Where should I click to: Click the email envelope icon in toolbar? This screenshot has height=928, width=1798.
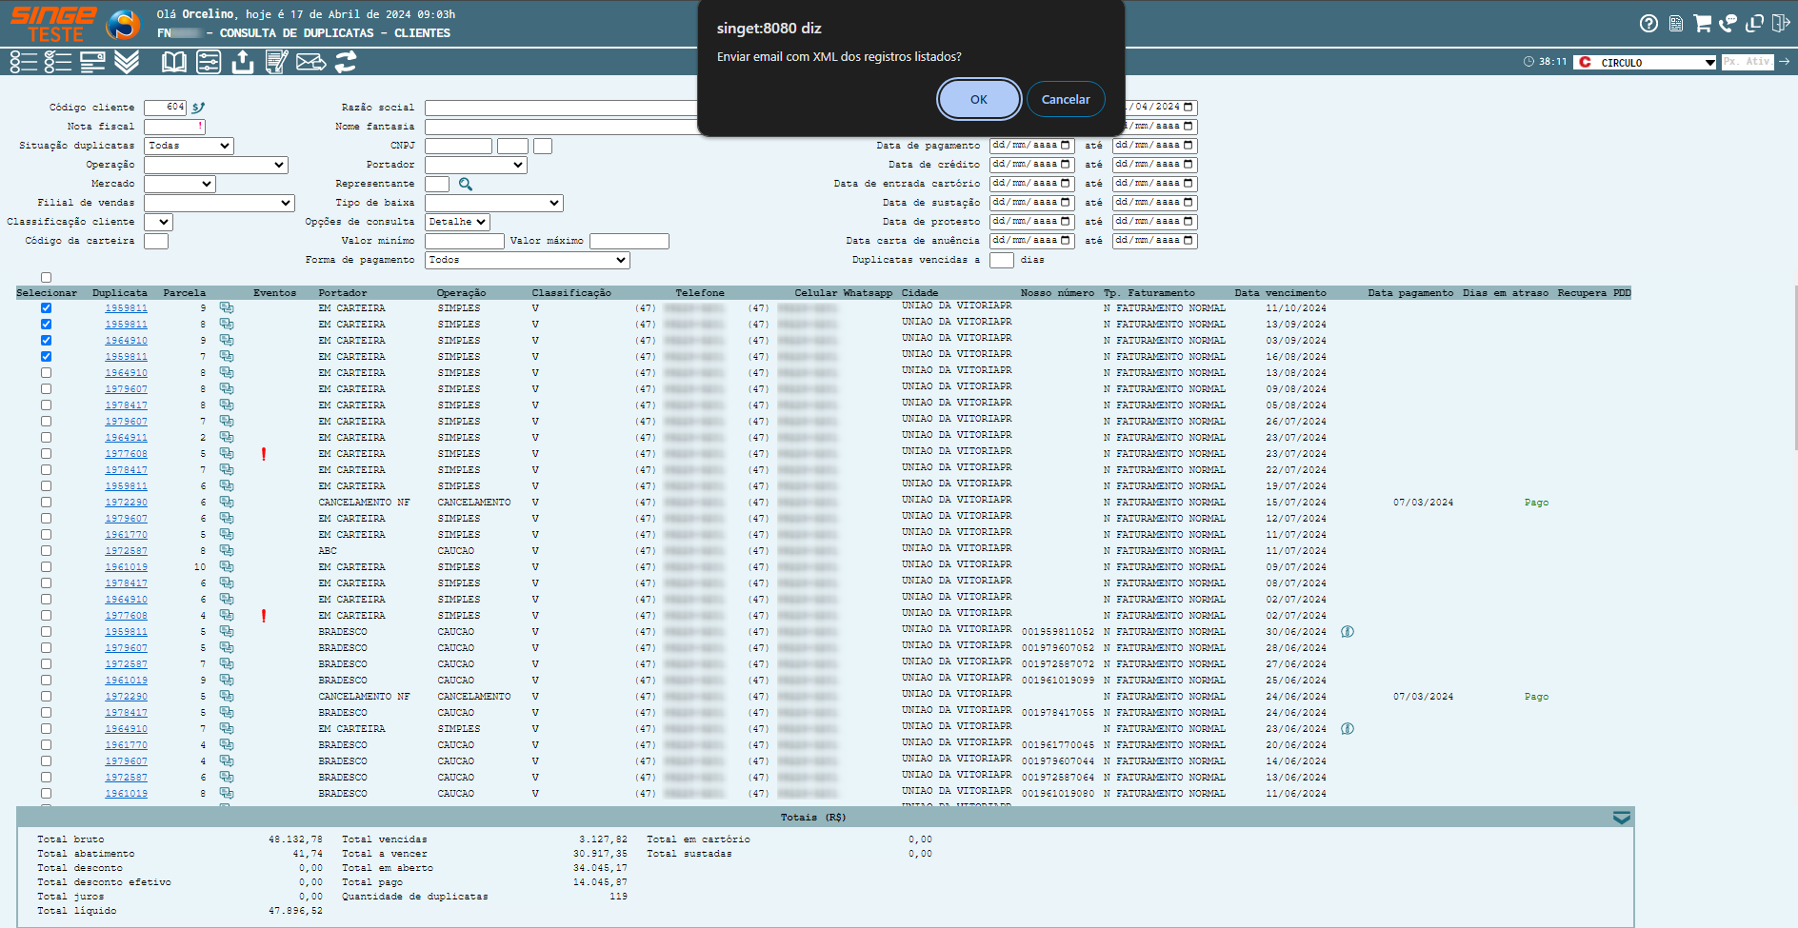tap(310, 63)
